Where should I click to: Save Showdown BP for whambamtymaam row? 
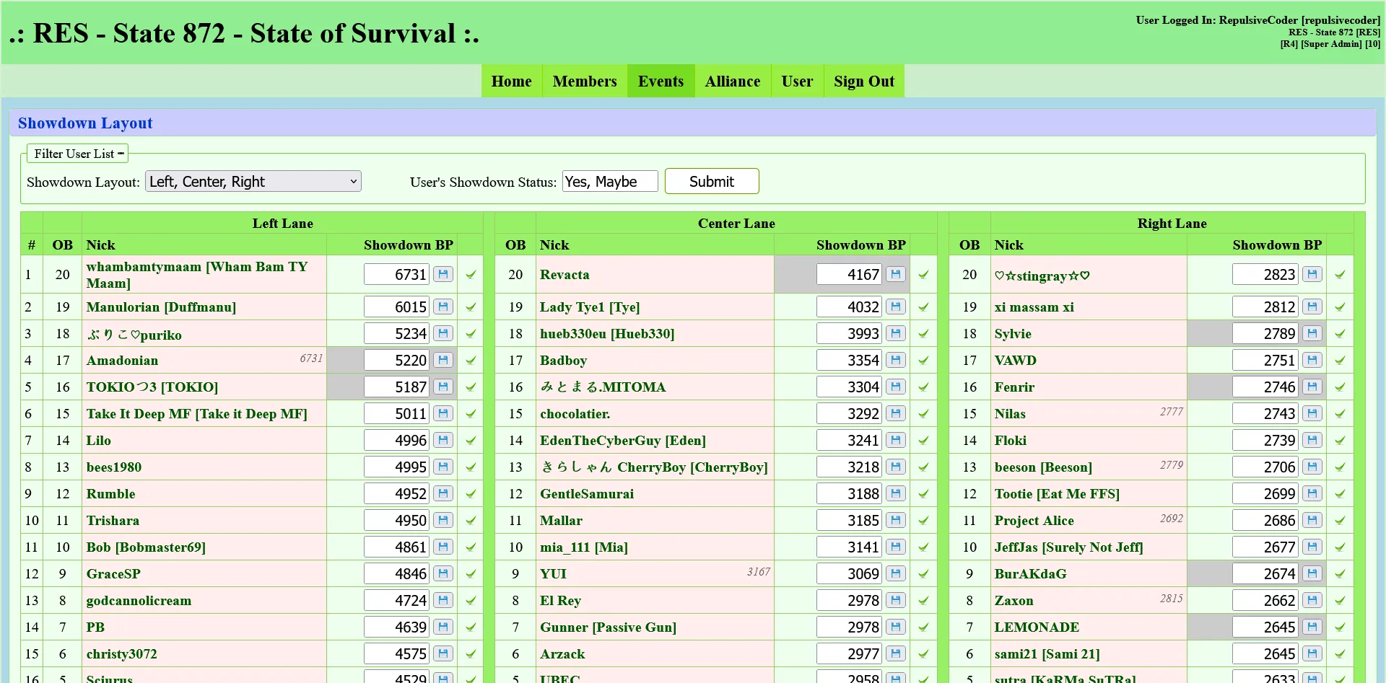pos(443,274)
